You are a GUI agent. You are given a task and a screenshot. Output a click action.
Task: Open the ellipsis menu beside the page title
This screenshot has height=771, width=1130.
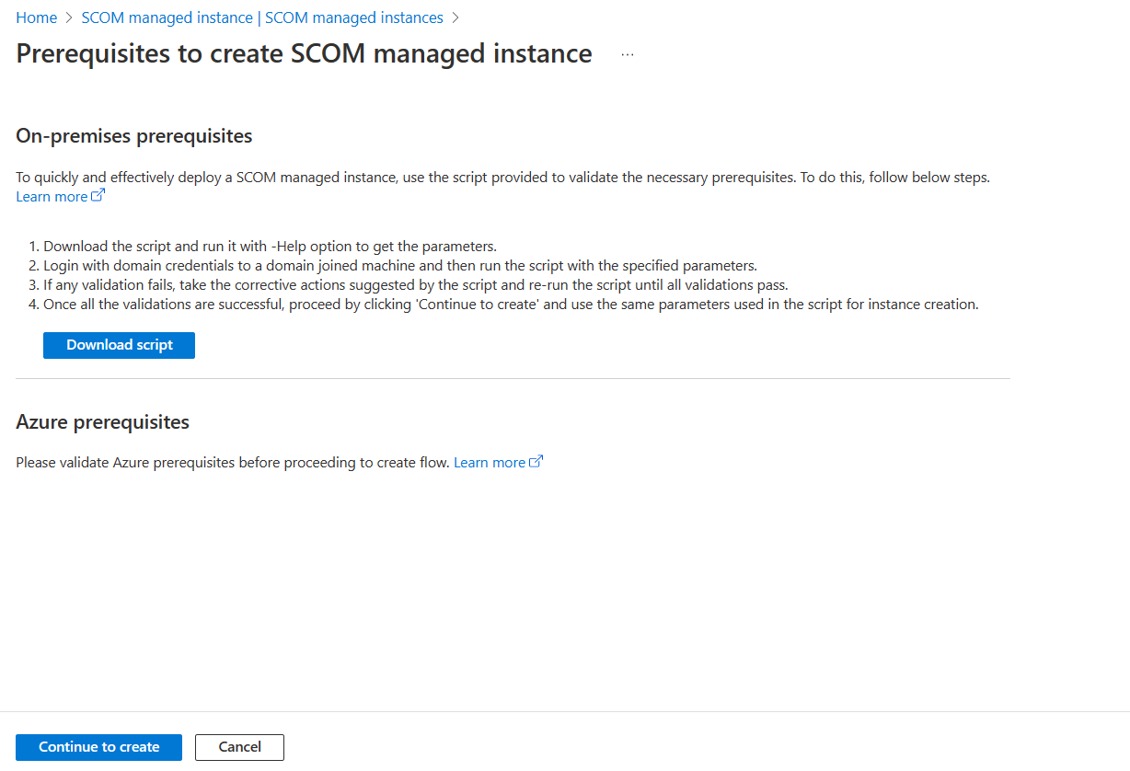click(x=628, y=53)
